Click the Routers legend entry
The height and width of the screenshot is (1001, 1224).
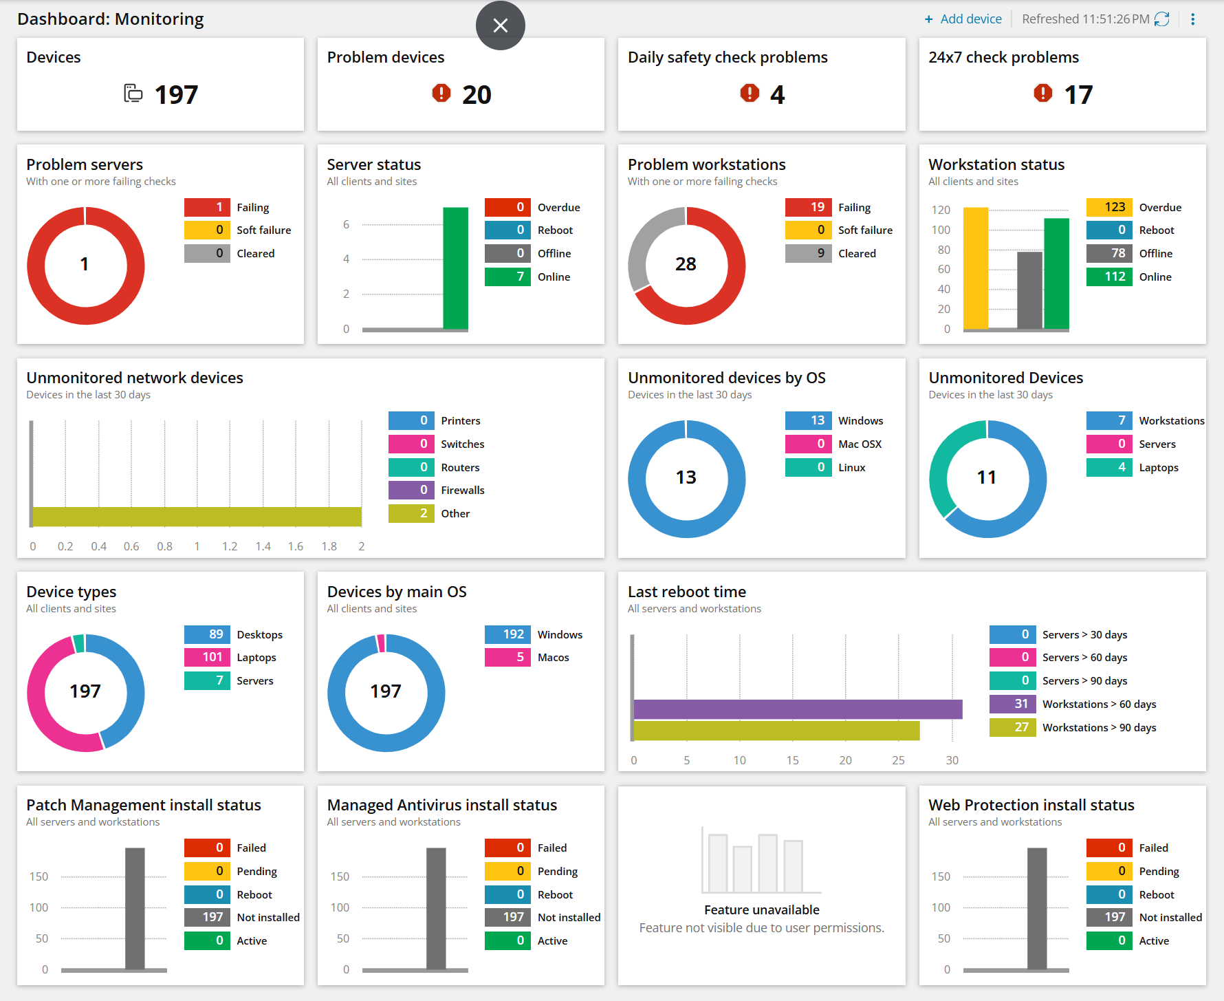coord(435,467)
